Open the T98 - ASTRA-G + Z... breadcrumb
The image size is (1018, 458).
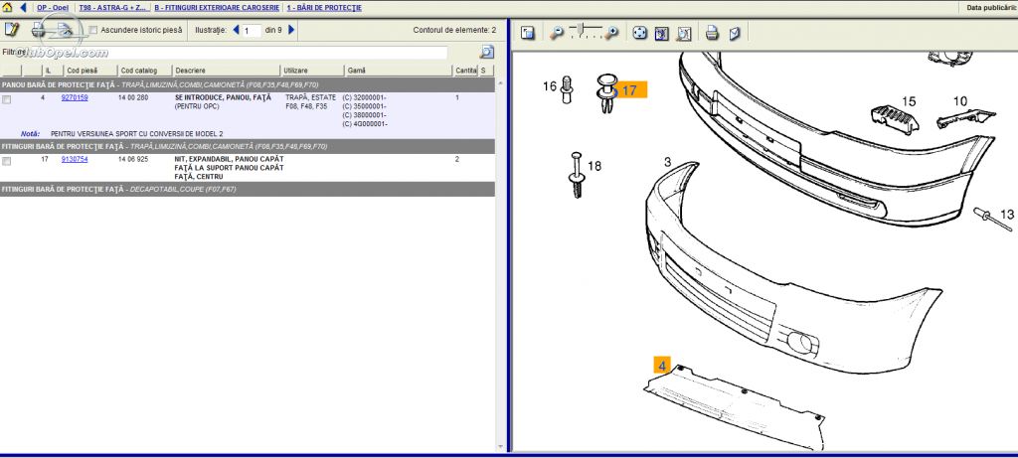tap(112, 8)
